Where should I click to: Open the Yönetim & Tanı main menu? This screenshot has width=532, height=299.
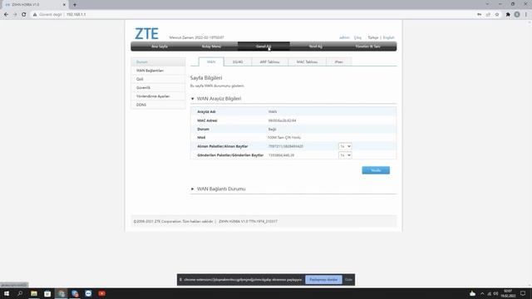[x=367, y=47]
